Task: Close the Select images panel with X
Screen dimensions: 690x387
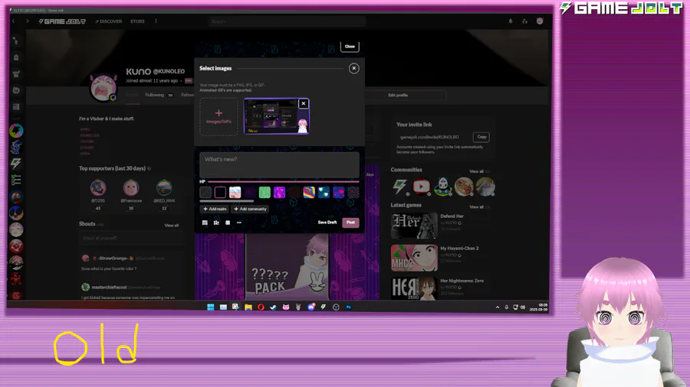Action: [x=353, y=68]
